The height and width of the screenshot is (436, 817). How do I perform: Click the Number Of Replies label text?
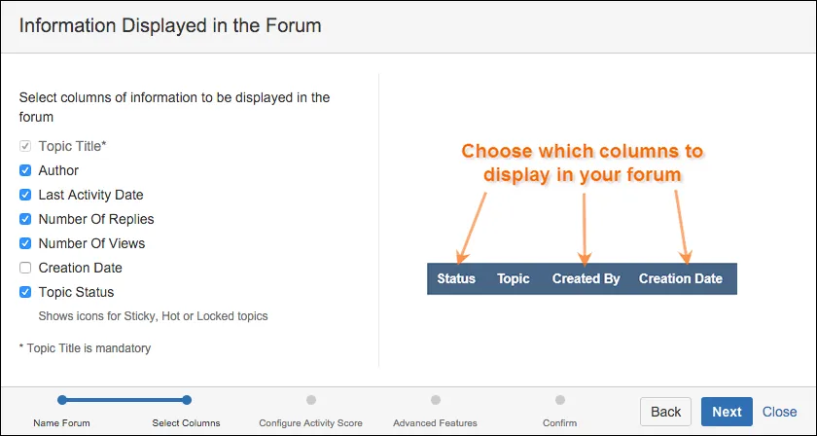tap(96, 219)
